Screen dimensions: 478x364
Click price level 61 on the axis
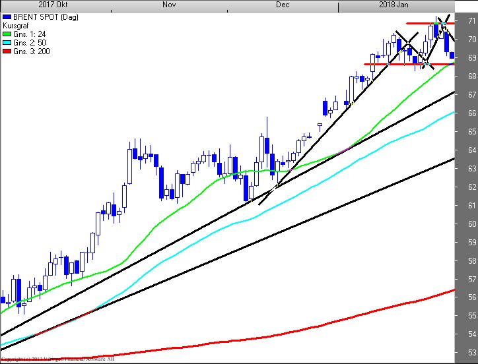(472, 205)
